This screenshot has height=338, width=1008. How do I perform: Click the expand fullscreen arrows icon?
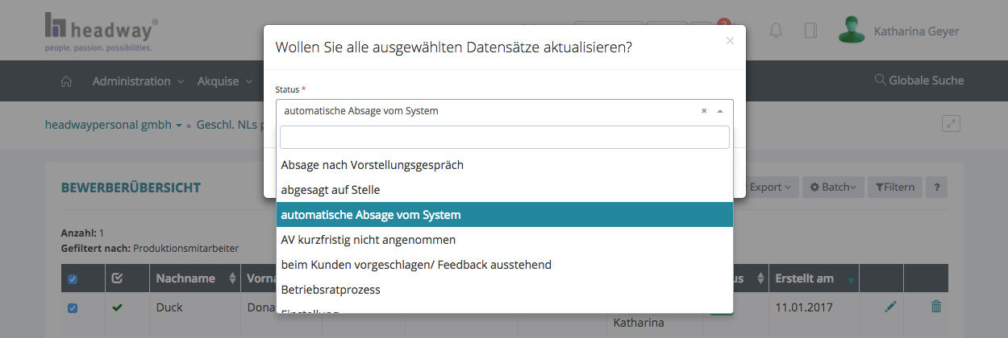(x=952, y=124)
